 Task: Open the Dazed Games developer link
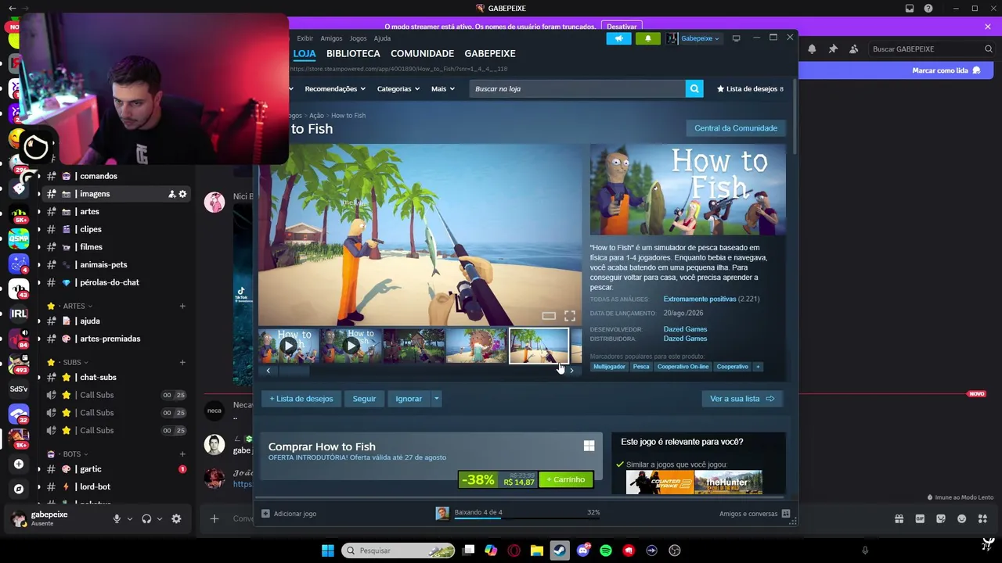click(x=685, y=329)
